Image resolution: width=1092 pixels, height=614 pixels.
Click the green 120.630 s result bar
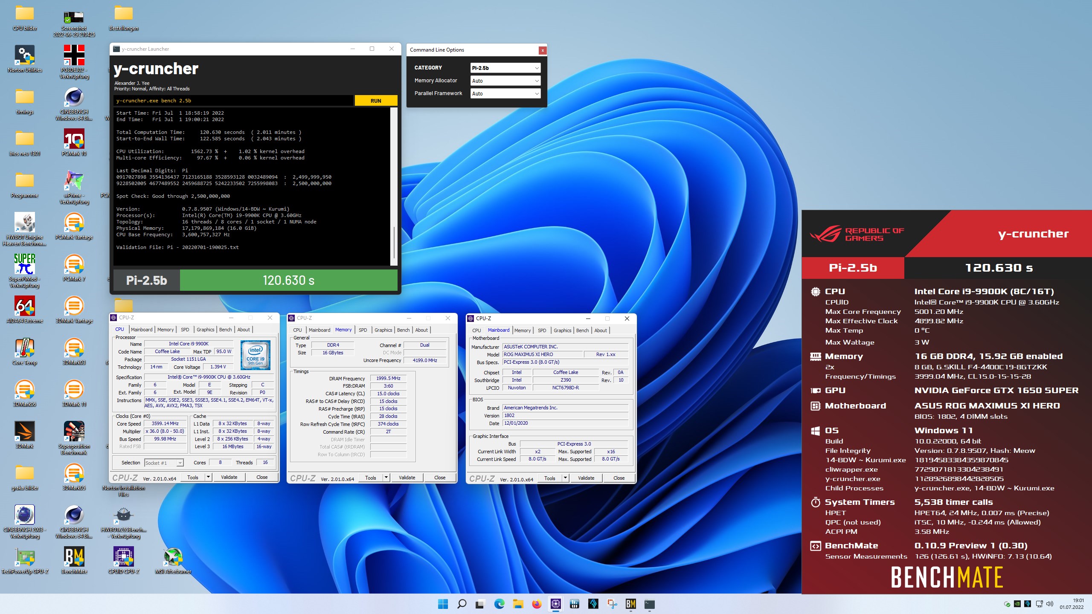[288, 280]
